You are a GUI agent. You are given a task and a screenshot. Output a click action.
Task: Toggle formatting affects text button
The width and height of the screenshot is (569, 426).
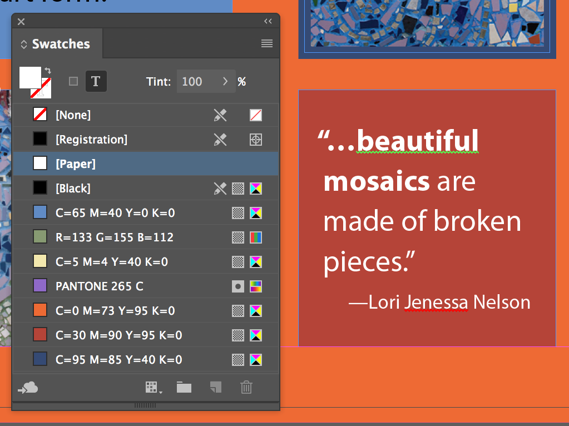pos(96,81)
